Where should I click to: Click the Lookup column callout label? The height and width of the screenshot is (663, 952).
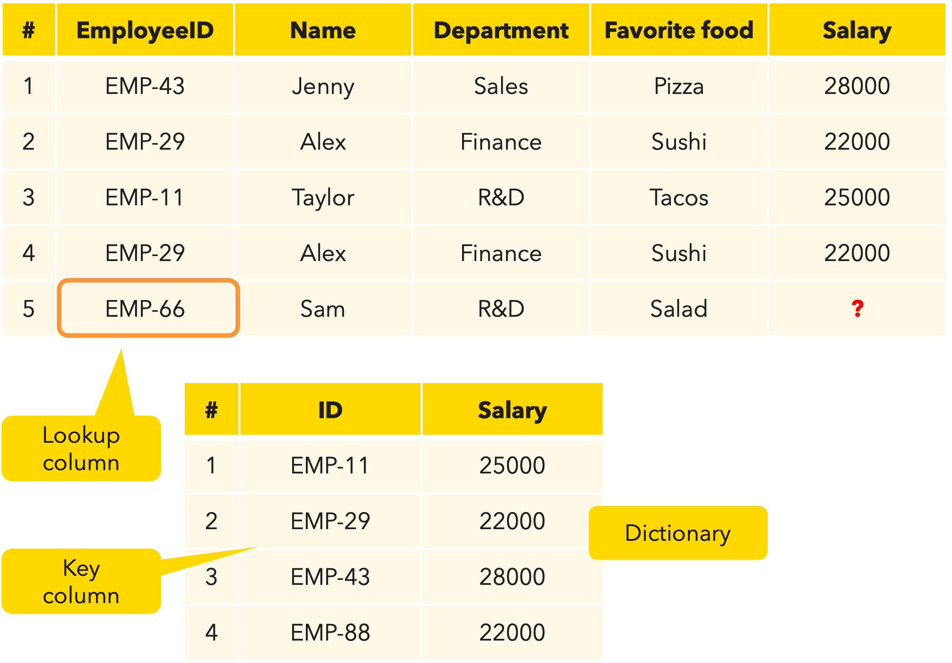(81, 449)
